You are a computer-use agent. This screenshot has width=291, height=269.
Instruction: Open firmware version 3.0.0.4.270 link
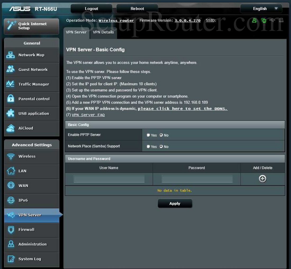188,20
